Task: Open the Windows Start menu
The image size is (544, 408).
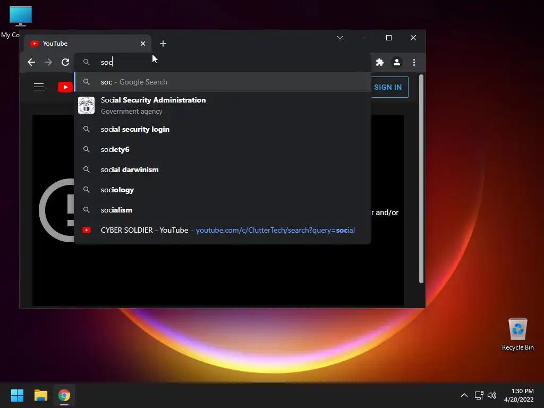Action: (18, 395)
